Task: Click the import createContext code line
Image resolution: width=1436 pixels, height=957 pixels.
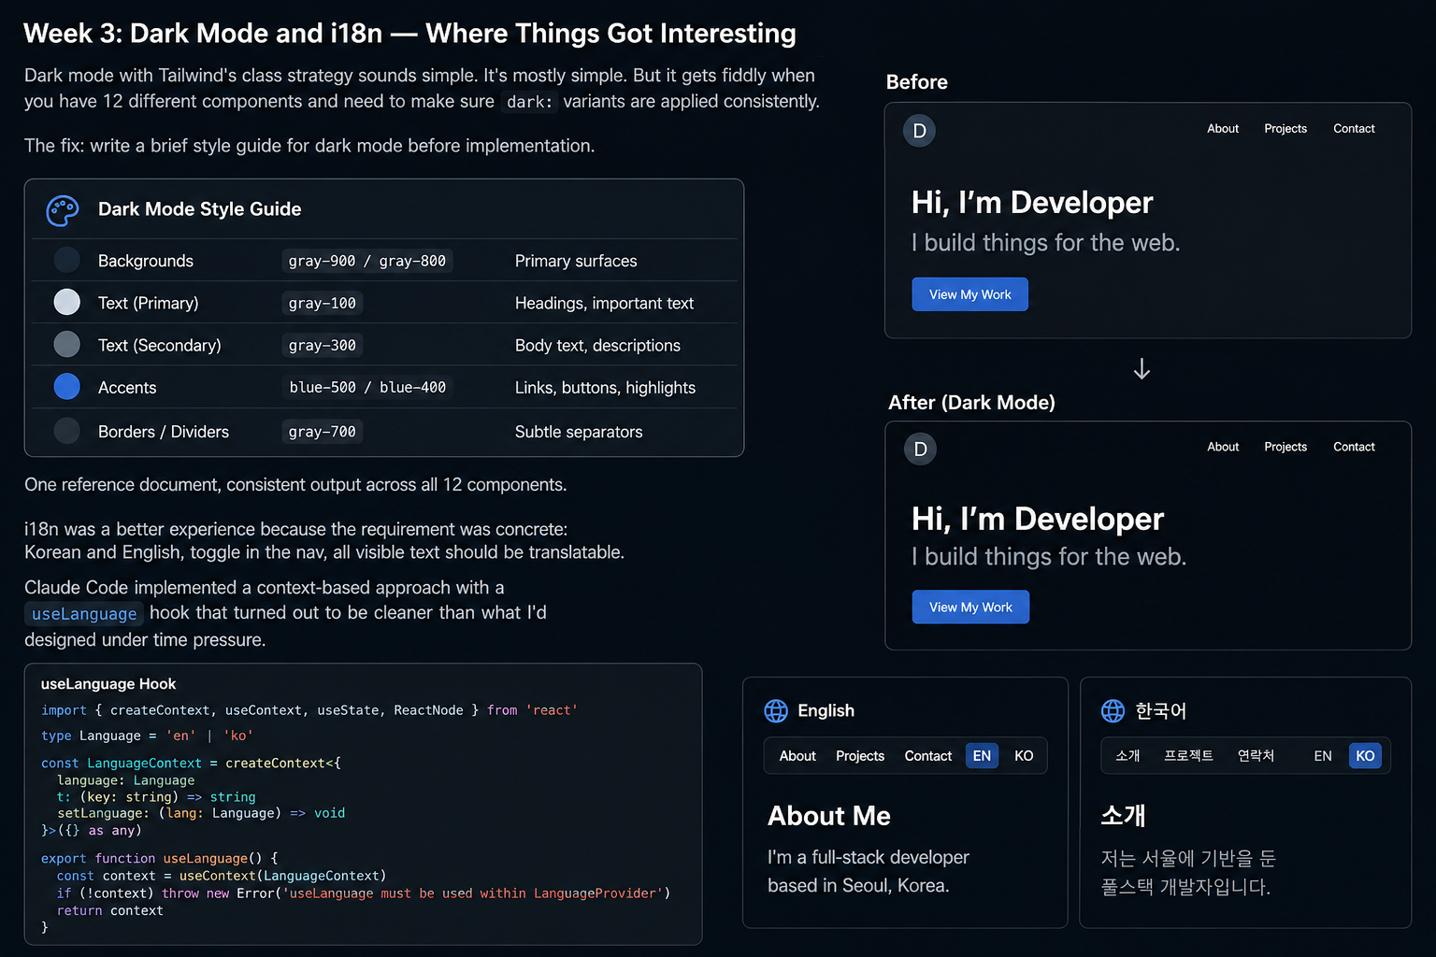Action: click(309, 710)
